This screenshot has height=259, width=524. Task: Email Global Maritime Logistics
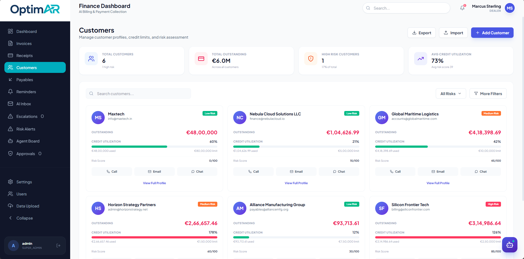coord(438,172)
